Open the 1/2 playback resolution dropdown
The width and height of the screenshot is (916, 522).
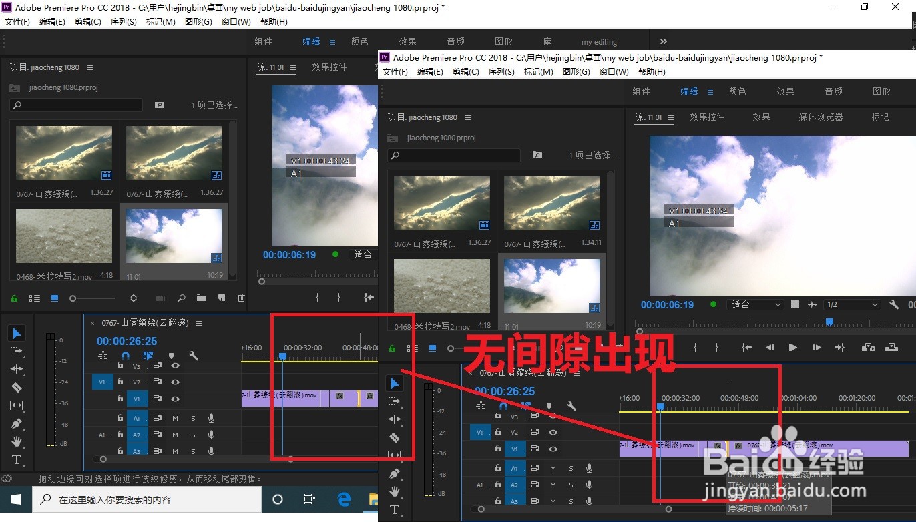click(x=853, y=304)
